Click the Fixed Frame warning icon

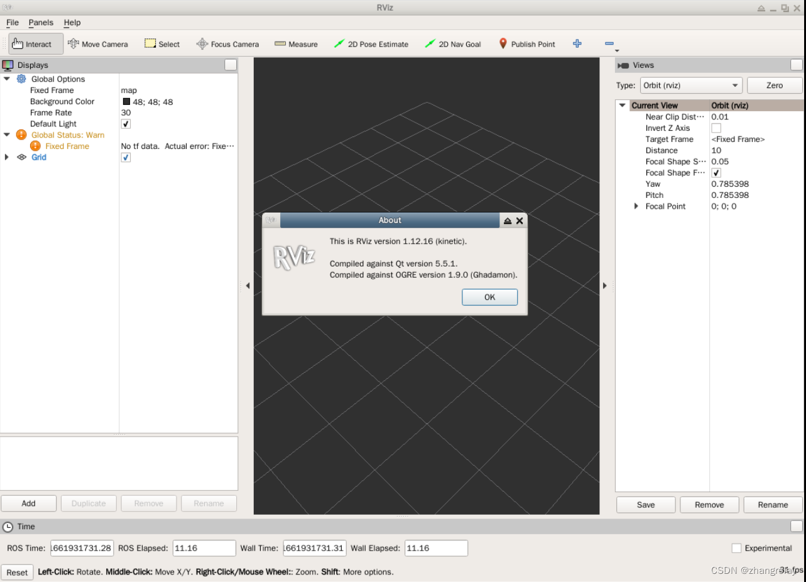tap(35, 146)
